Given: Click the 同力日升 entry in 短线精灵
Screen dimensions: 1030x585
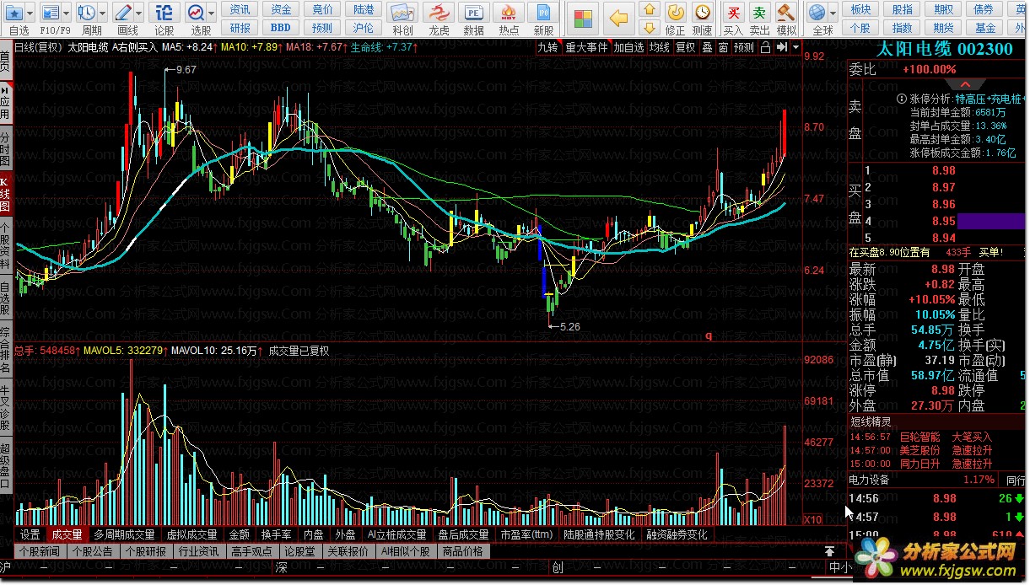Looking at the screenshot, I should click(920, 464).
